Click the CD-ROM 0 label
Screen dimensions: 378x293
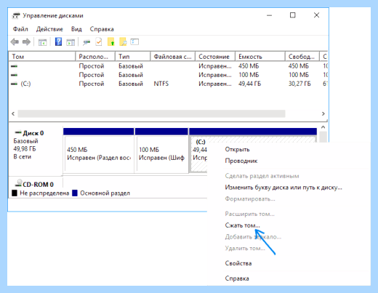point(38,185)
